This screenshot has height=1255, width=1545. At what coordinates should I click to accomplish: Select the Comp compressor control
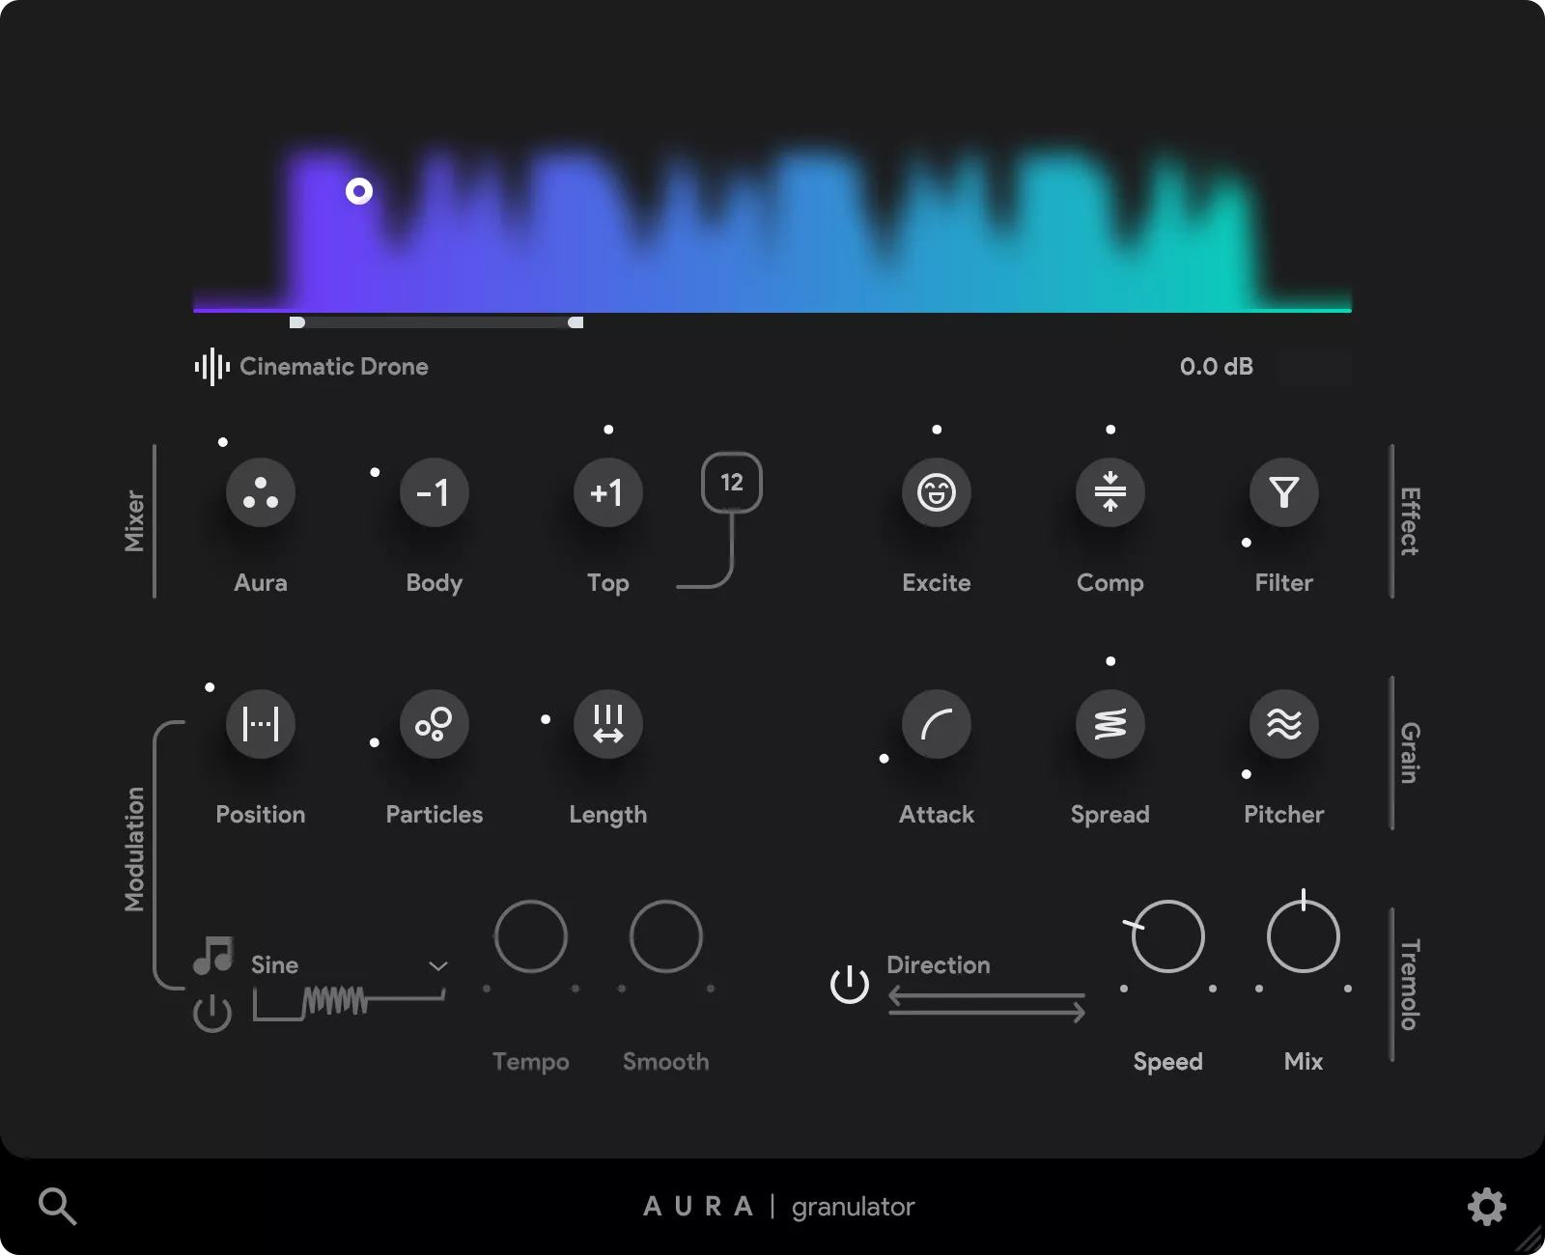point(1110,491)
